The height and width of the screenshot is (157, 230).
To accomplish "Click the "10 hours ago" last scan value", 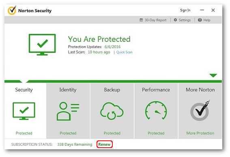I will (x=99, y=52).
